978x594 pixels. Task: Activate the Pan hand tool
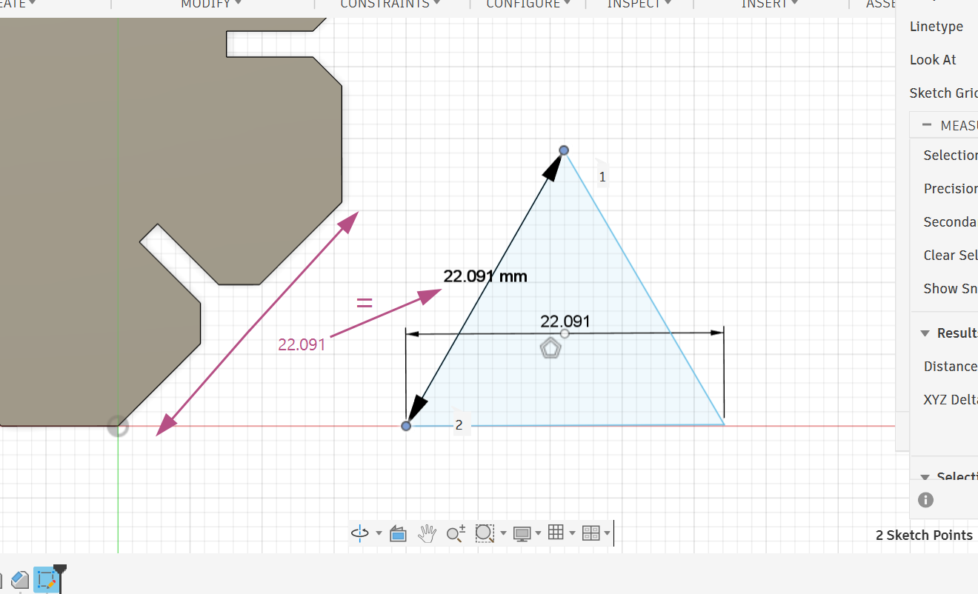(427, 533)
